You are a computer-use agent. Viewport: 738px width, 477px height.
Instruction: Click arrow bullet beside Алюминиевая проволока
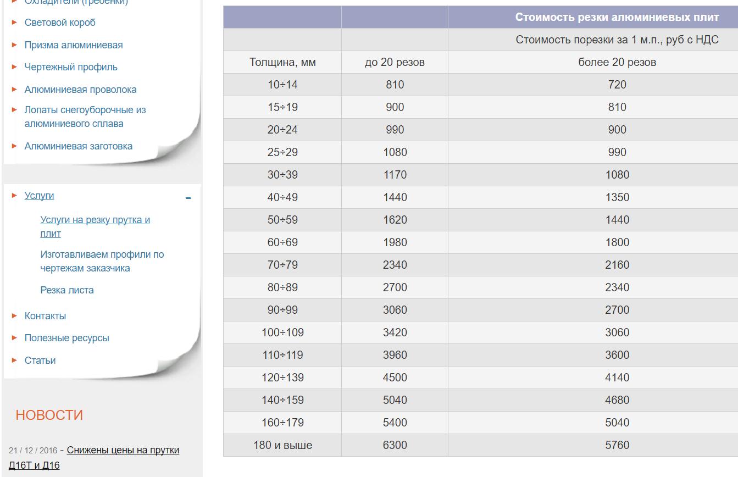tap(15, 89)
